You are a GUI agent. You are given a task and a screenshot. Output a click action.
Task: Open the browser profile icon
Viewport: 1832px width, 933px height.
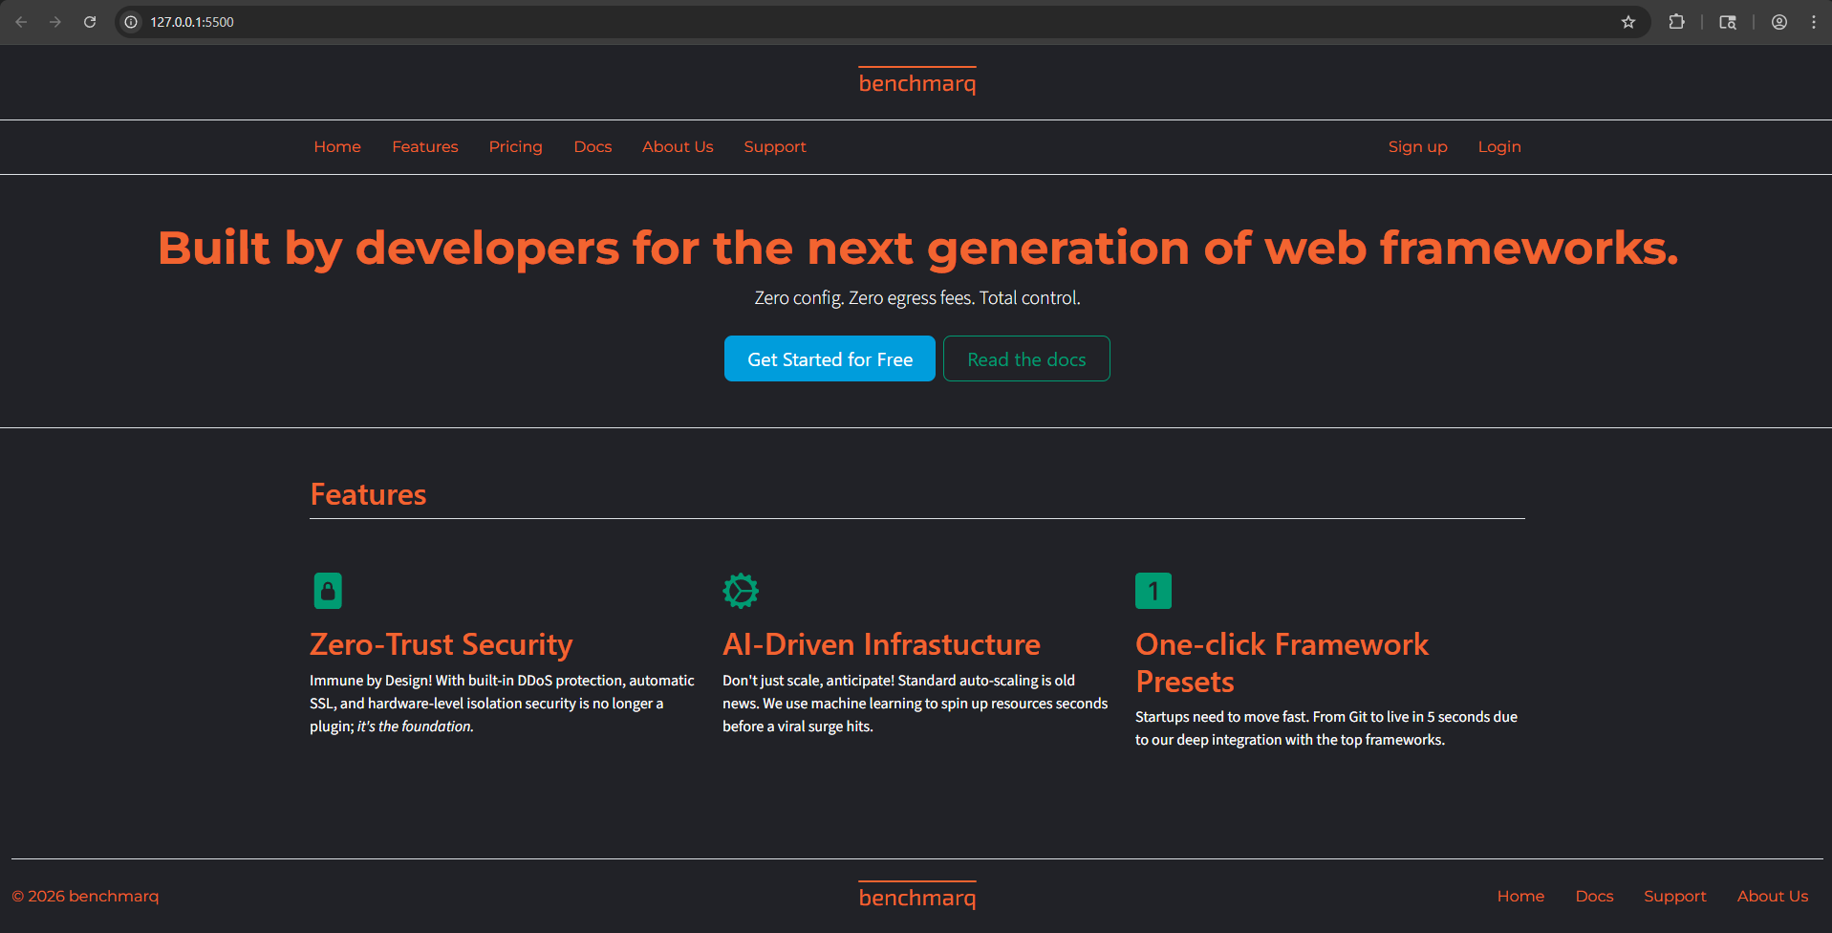click(x=1779, y=22)
